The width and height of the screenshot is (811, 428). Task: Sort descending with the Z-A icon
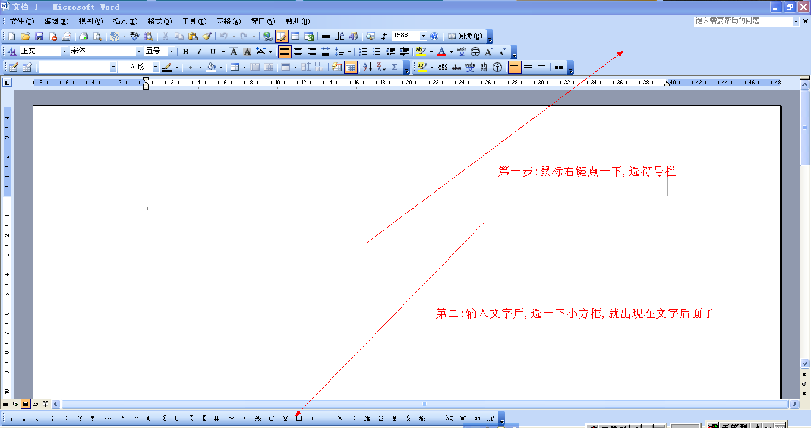(x=381, y=67)
